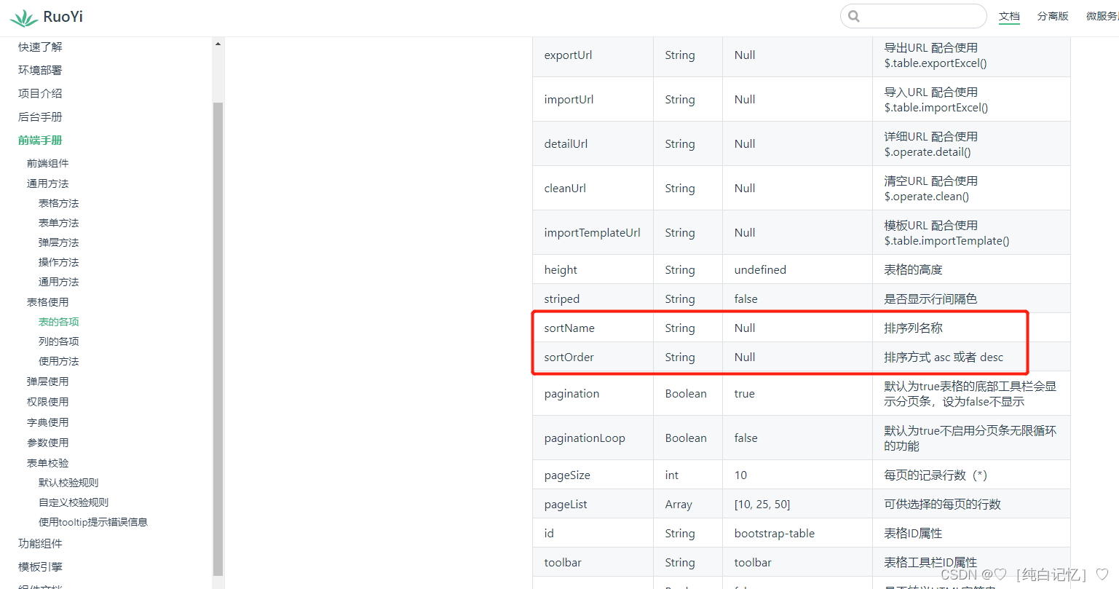This screenshot has width=1119, height=589.
Task: Click the pageSize parameter cell
Action: pos(593,475)
